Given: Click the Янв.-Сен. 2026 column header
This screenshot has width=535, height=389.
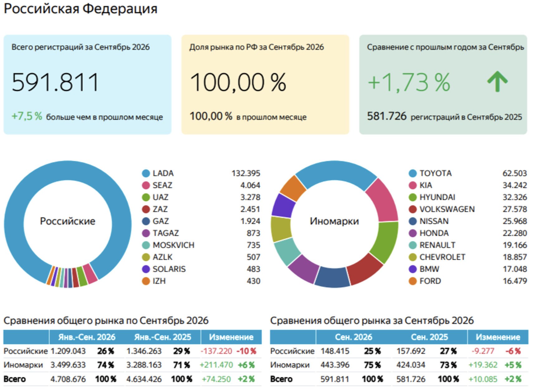Looking at the screenshot, I should point(87,337).
